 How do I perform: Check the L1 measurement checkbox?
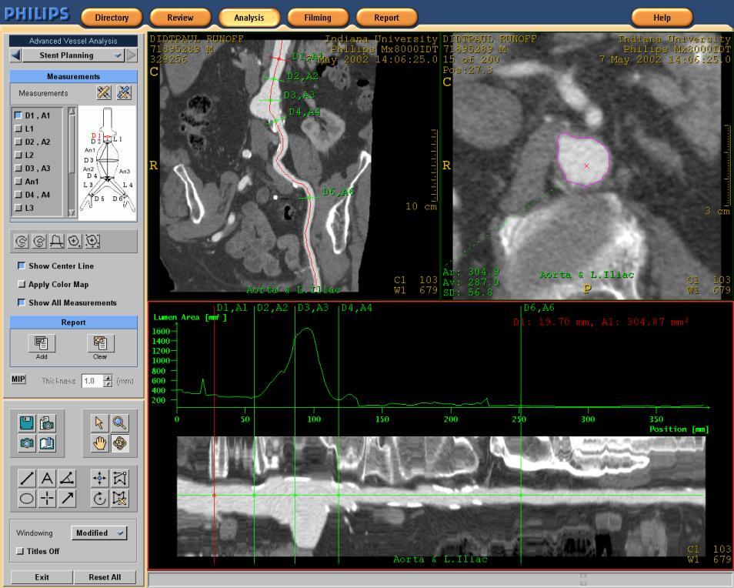[x=18, y=129]
